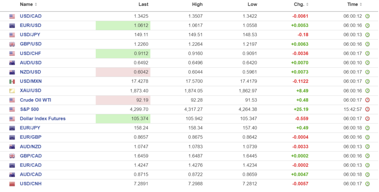Click the flag icon next to EUR/USD
Image resolution: width=379 pixels, height=192 pixels.
[x=12, y=25]
